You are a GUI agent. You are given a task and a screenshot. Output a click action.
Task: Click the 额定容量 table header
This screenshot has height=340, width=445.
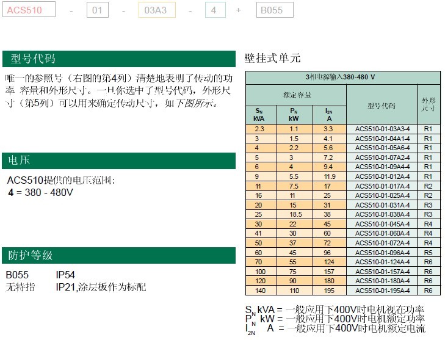point(297,95)
